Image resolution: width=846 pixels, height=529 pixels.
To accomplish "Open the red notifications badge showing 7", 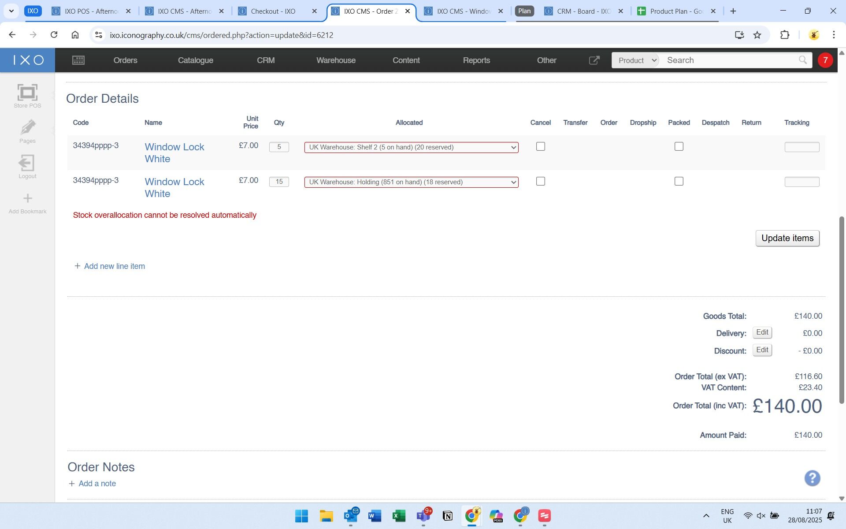I will click(x=825, y=60).
